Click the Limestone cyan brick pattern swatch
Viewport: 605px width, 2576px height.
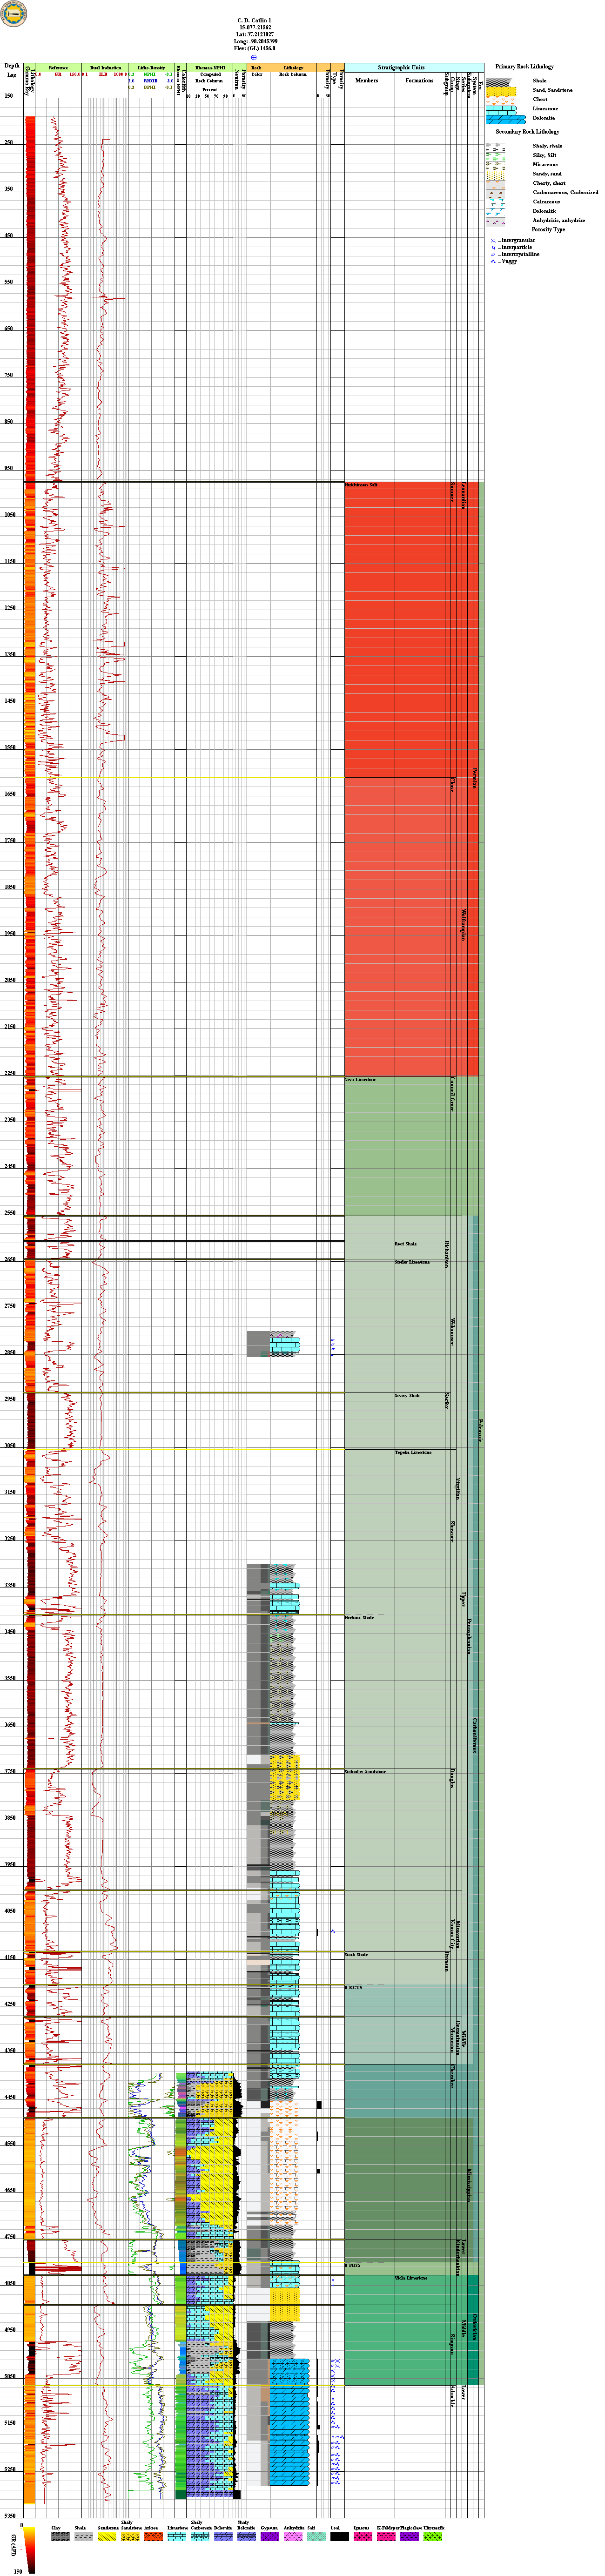pyautogui.click(x=501, y=111)
